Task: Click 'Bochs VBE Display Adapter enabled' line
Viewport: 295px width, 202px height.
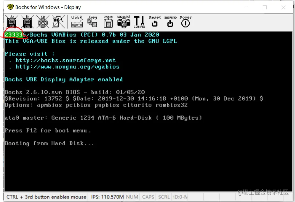Action: pyautogui.click(x=64, y=79)
